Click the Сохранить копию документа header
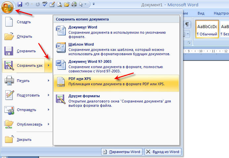This screenshot has width=229, height=158. 82,19
